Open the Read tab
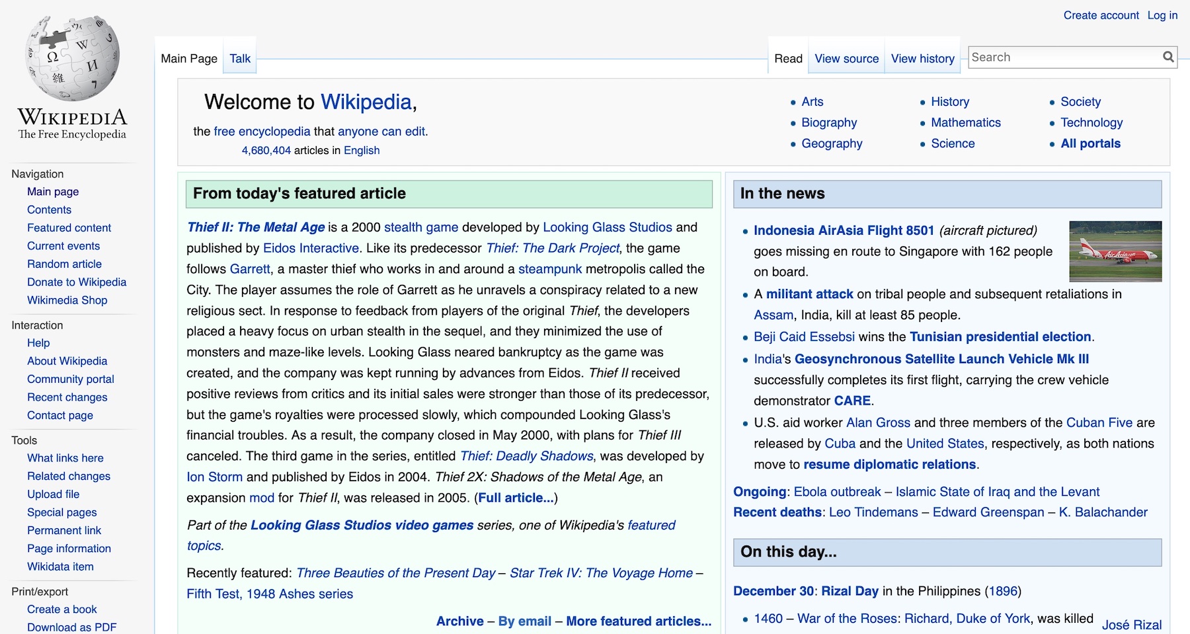Image resolution: width=1190 pixels, height=634 pixels. pyautogui.click(x=788, y=59)
